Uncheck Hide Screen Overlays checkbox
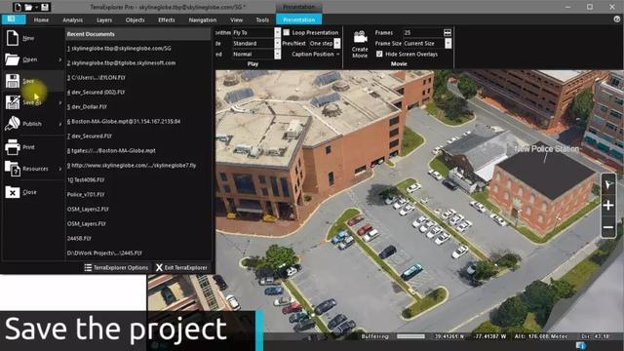Screen dimensions: 624x351 click(379, 54)
